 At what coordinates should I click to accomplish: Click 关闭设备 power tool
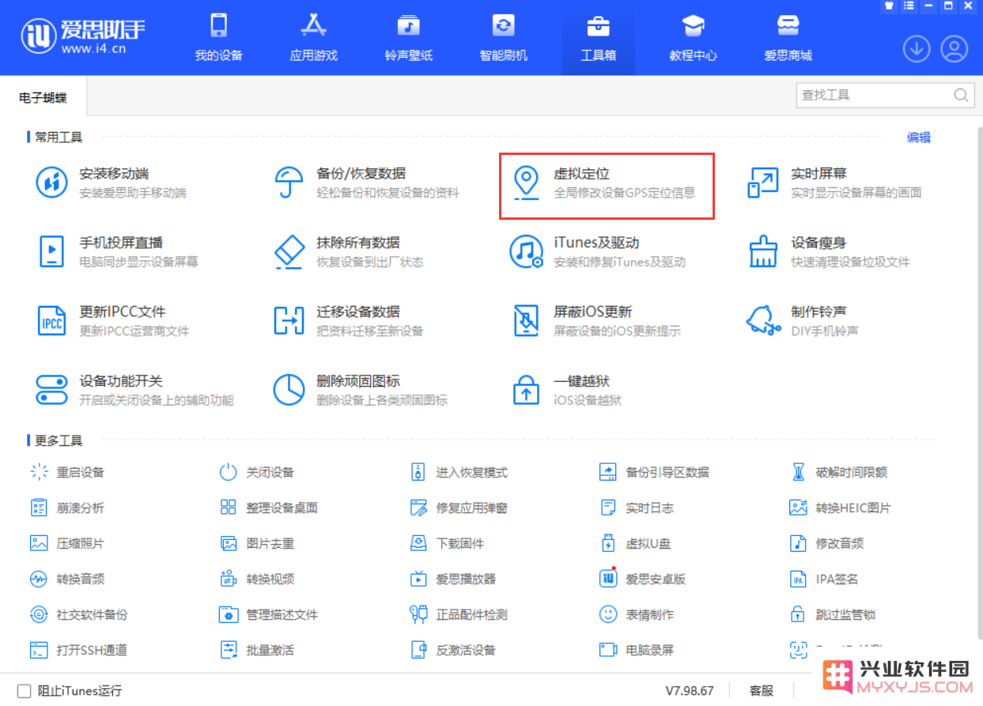(x=257, y=472)
